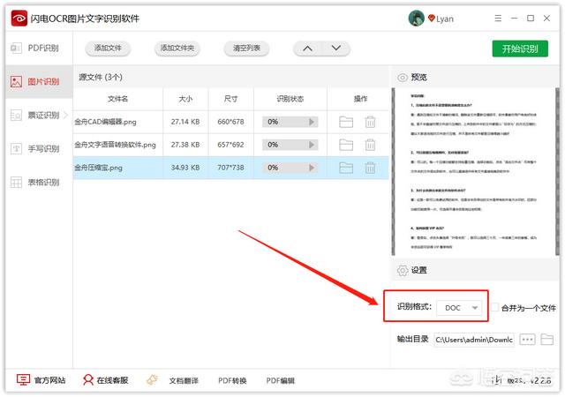Start the play arrow for 金舟CAD编辑器.png
565x397 pixels.
tap(312, 122)
